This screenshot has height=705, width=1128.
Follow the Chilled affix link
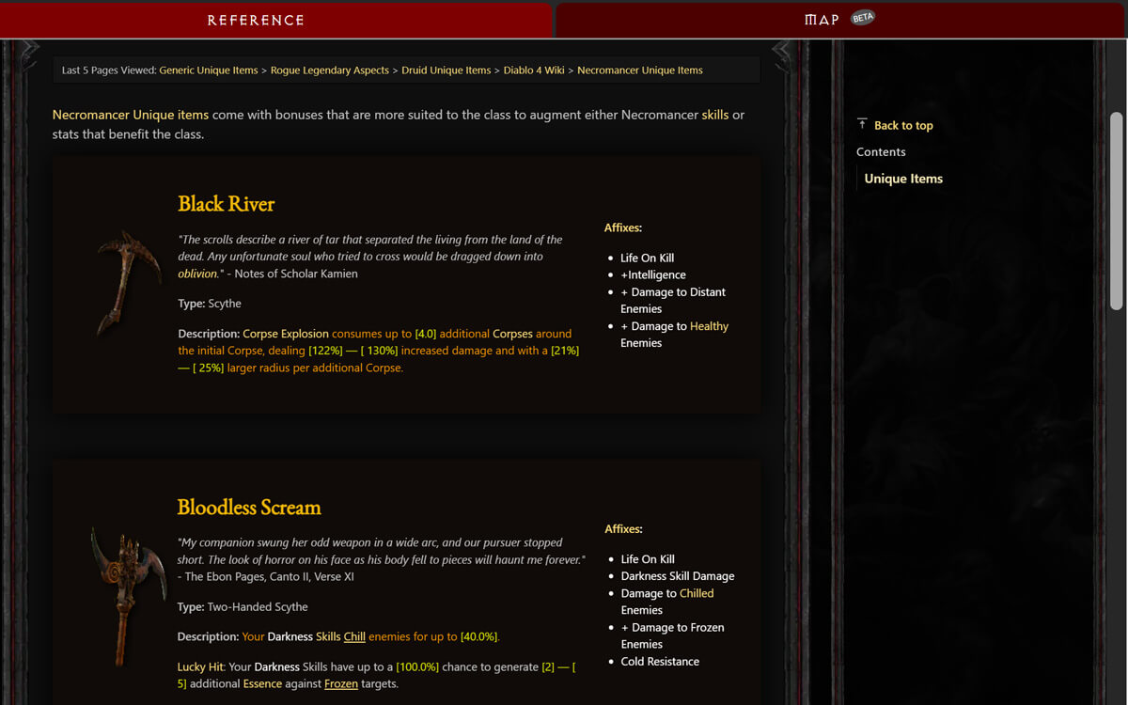point(697,593)
